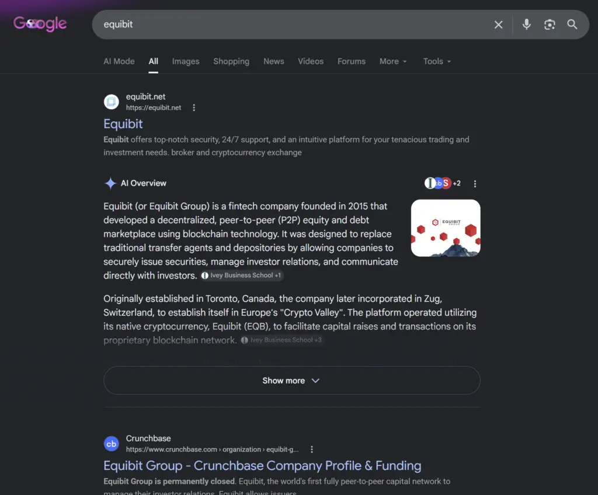Open the Images tab
This screenshot has height=495, width=598.
(186, 61)
